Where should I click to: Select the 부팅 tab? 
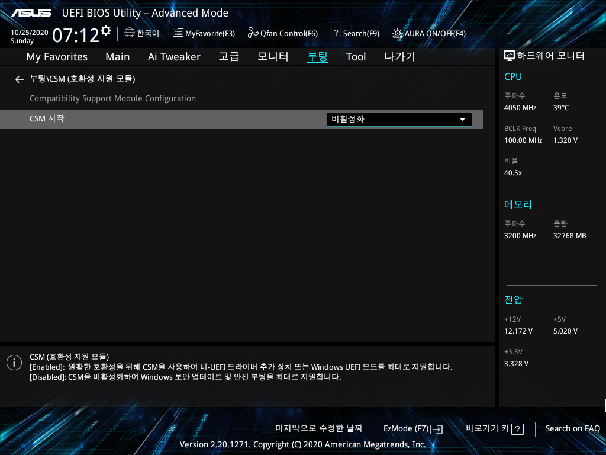[318, 56]
